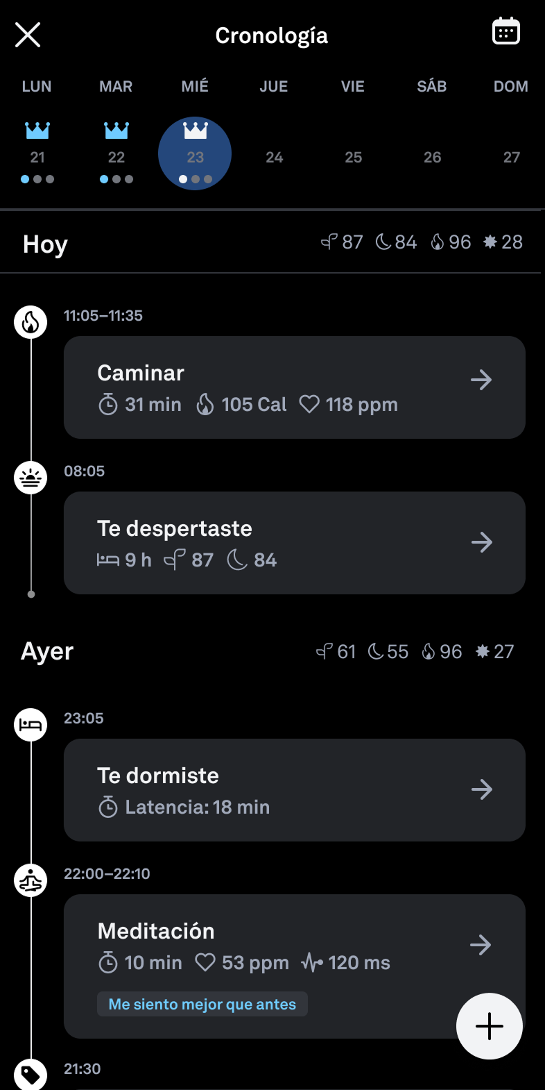
Task: Tap the flame activity timeline icon
Action: [x=31, y=322]
